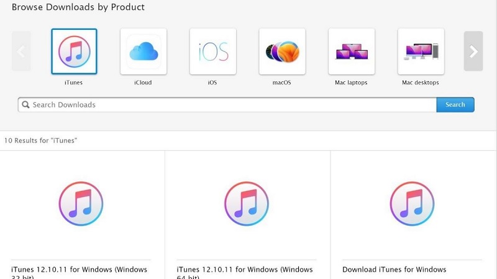Open iTunes 12.10.11 Windows 32 bit title link
The image size is (497, 279).
pyautogui.click(x=80, y=270)
